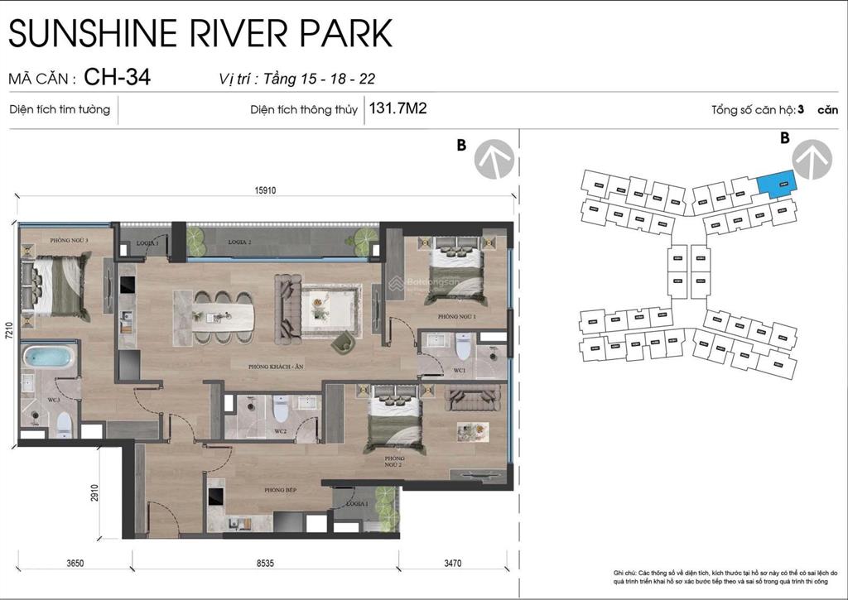The image size is (848, 600).
Task: Click the '2910' vertical dimension
Action: pyautogui.click(x=94, y=492)
